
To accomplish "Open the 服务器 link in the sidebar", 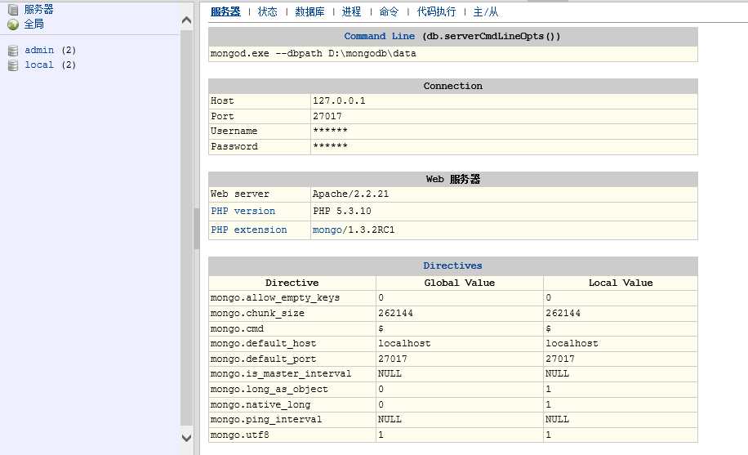I will click(x=38, y=10).
